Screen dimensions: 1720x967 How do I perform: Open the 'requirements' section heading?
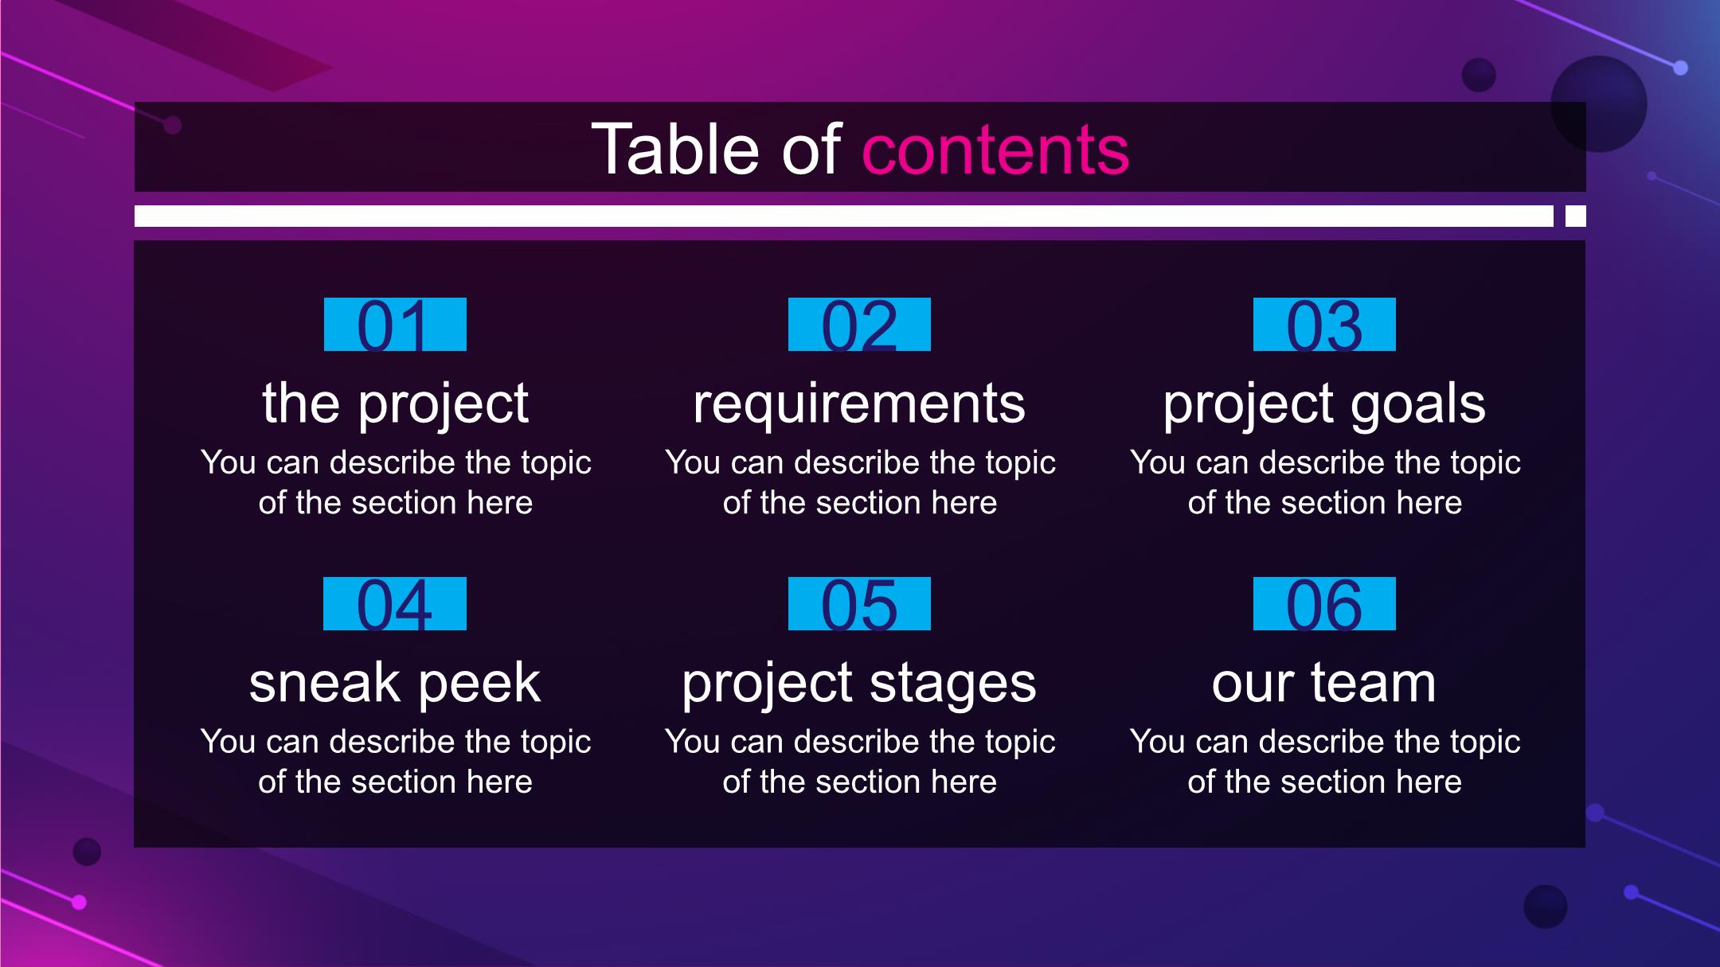pyautogui.click(x=859, y=404)
